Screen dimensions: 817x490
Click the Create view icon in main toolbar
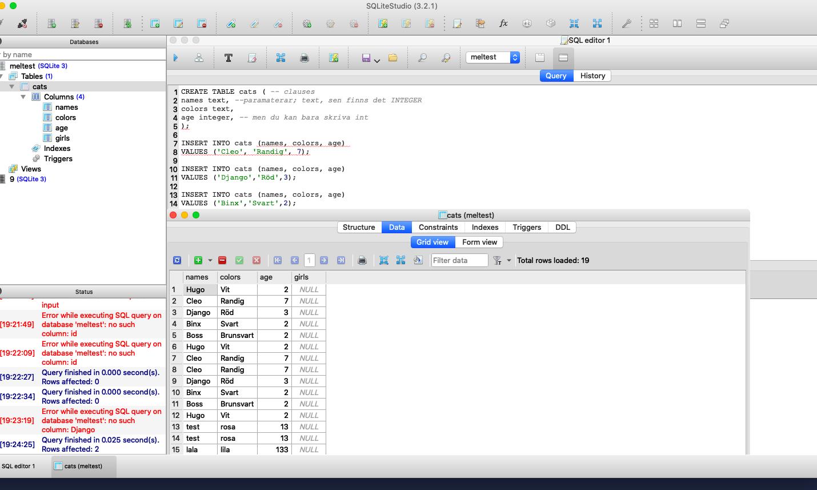(x=383, y=23)
